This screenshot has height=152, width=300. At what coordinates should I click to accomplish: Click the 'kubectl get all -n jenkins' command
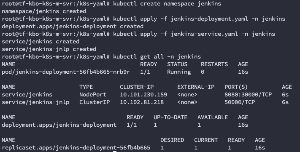(157, 57)
